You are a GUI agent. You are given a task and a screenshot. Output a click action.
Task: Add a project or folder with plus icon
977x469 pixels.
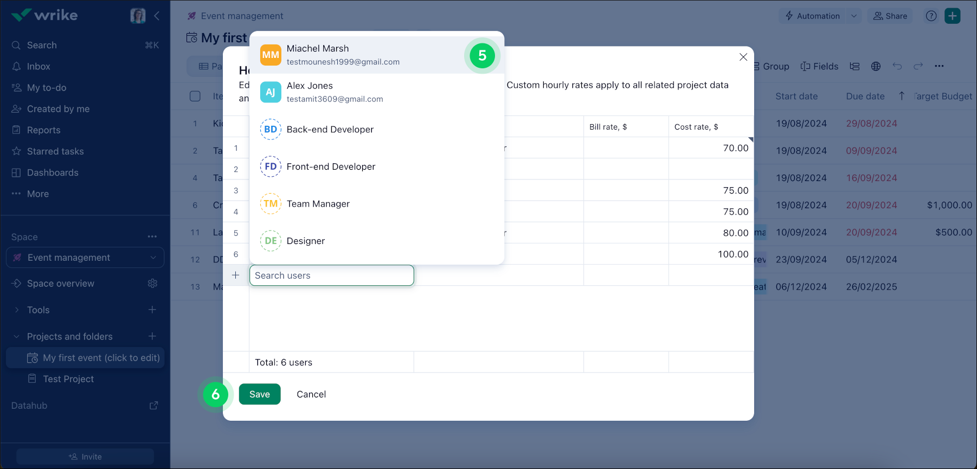pyautogui.click(x=152, y=336)
